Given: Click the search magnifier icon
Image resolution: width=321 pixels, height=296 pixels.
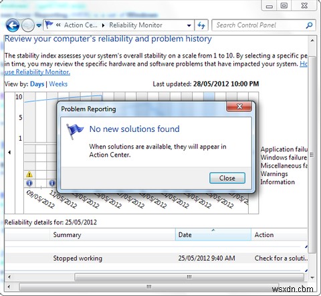Looking at the screenshot, I should pyautogui.click(x=309, y=25).
